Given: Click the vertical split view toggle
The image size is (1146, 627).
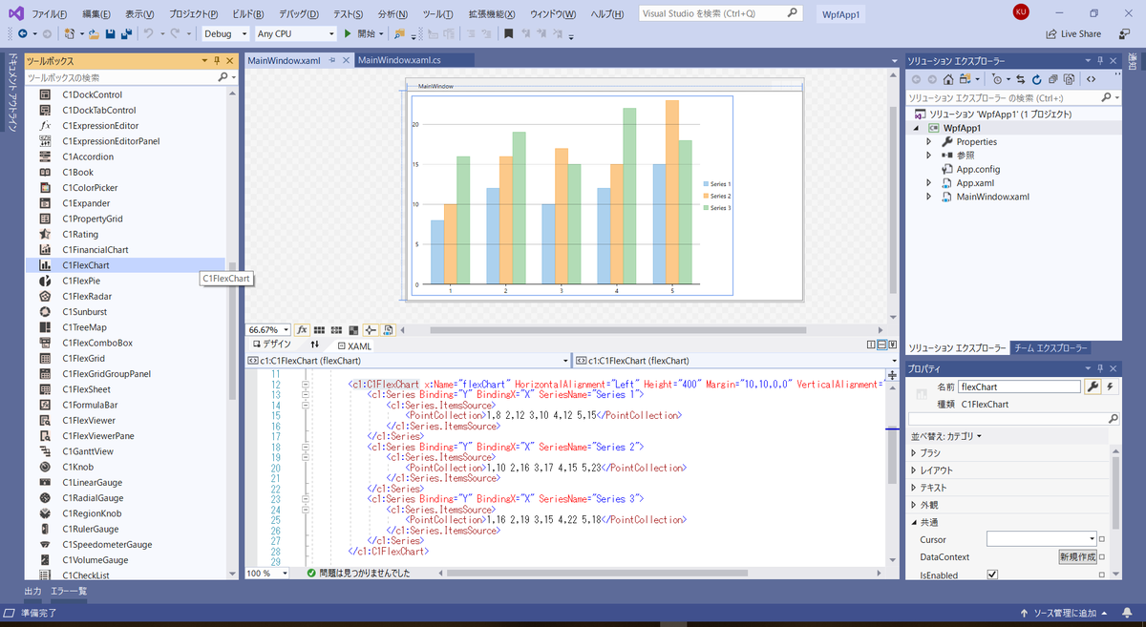Looking at the screenshot, I should tap(872, 345).
